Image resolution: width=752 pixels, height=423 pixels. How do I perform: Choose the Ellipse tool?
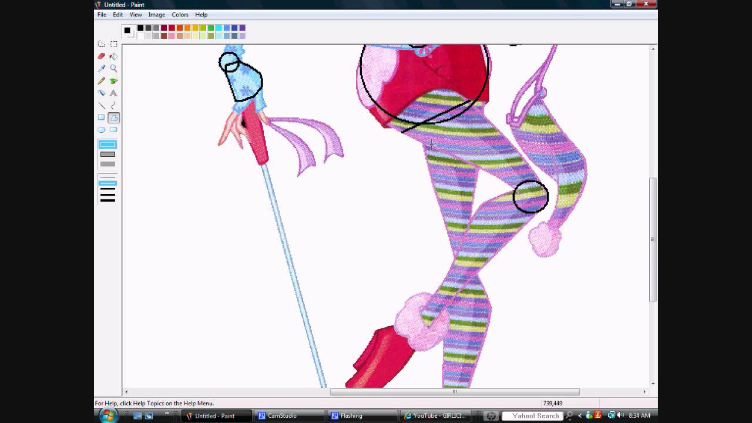click(101, 130)
